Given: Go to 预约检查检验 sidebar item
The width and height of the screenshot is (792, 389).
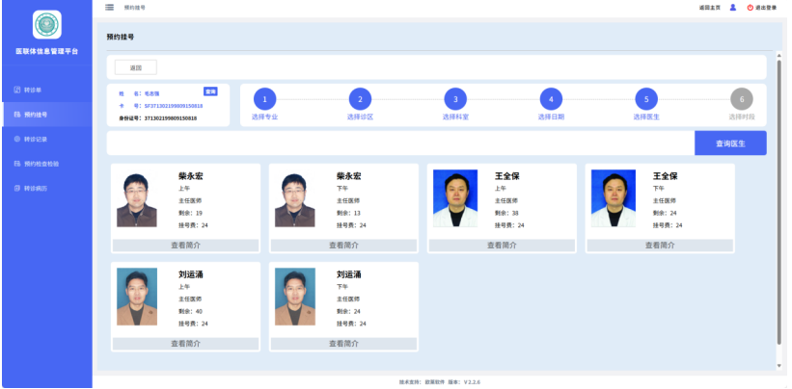Looking at the screenshot, I should pos(41,164).
